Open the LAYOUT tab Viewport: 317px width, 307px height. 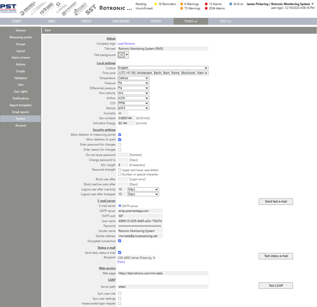(86, 21)
